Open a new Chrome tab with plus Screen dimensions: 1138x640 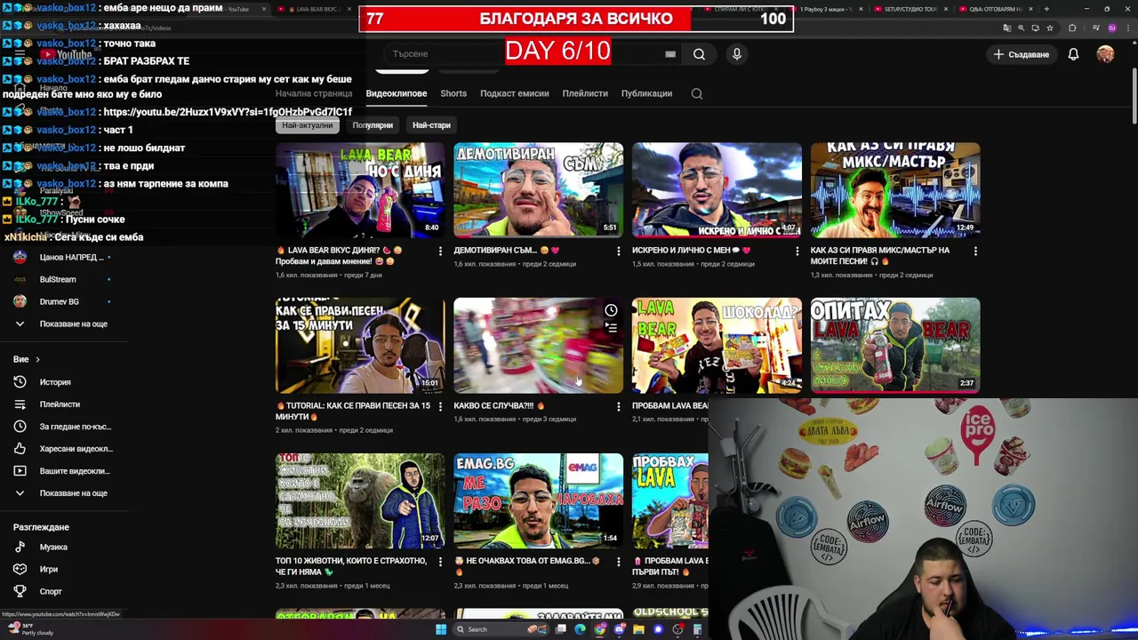tap(1046, 9)
